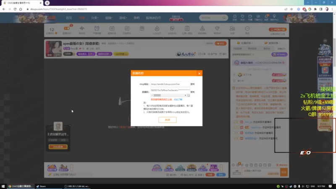Click the orange send button in chat
Screen dimensions: 336x189
284,172
